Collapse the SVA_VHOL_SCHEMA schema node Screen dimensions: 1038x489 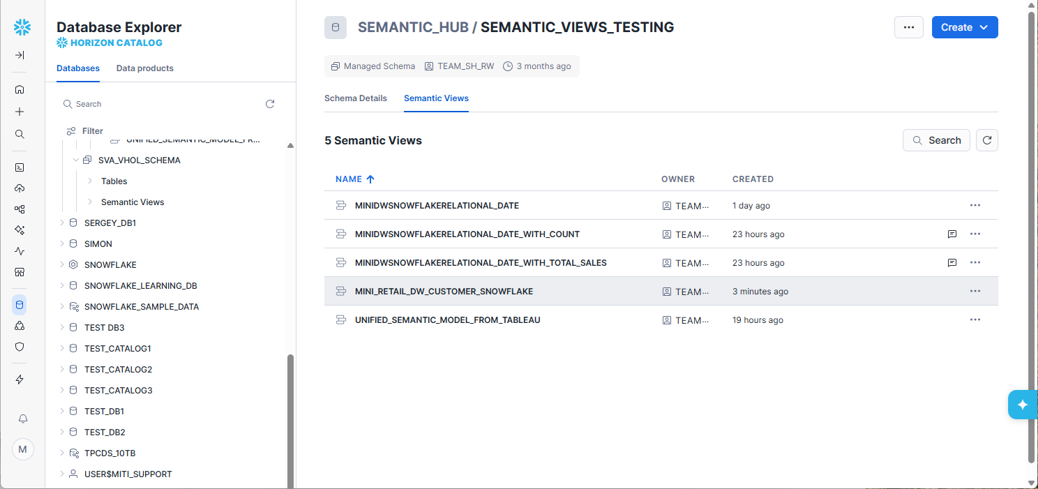76,160
